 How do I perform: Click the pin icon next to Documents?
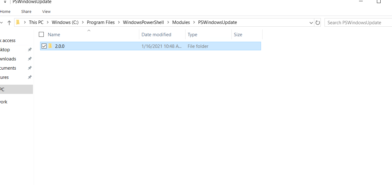pyautogui.click(x=30, y=68)
